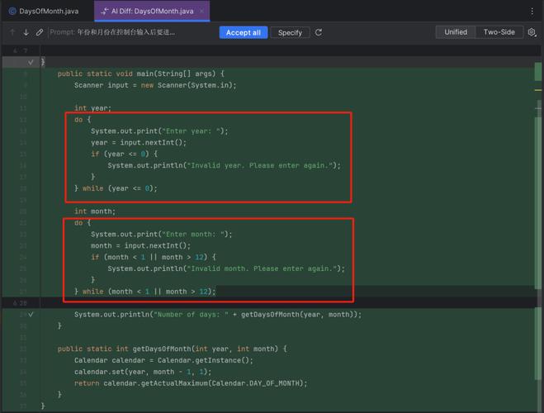The width and height of the screenshot is (544, 413).
Task: Close the AI Diff: DaysOfMonth.java tab
Action: pos(201,11)
